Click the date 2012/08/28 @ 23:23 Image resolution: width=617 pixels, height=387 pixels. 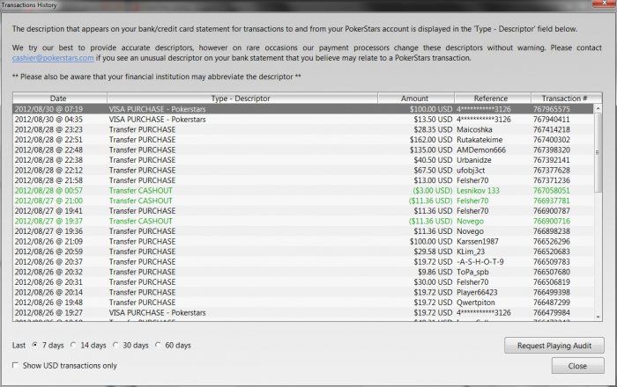tap(48, 129)
